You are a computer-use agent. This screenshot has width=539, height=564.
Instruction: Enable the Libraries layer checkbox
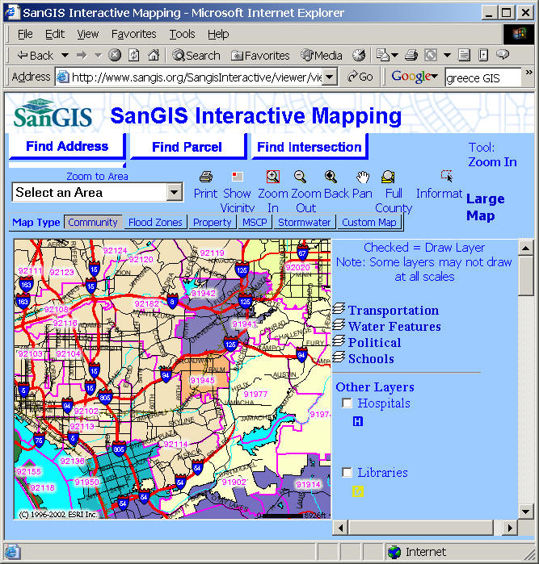(x=347, y=472)
